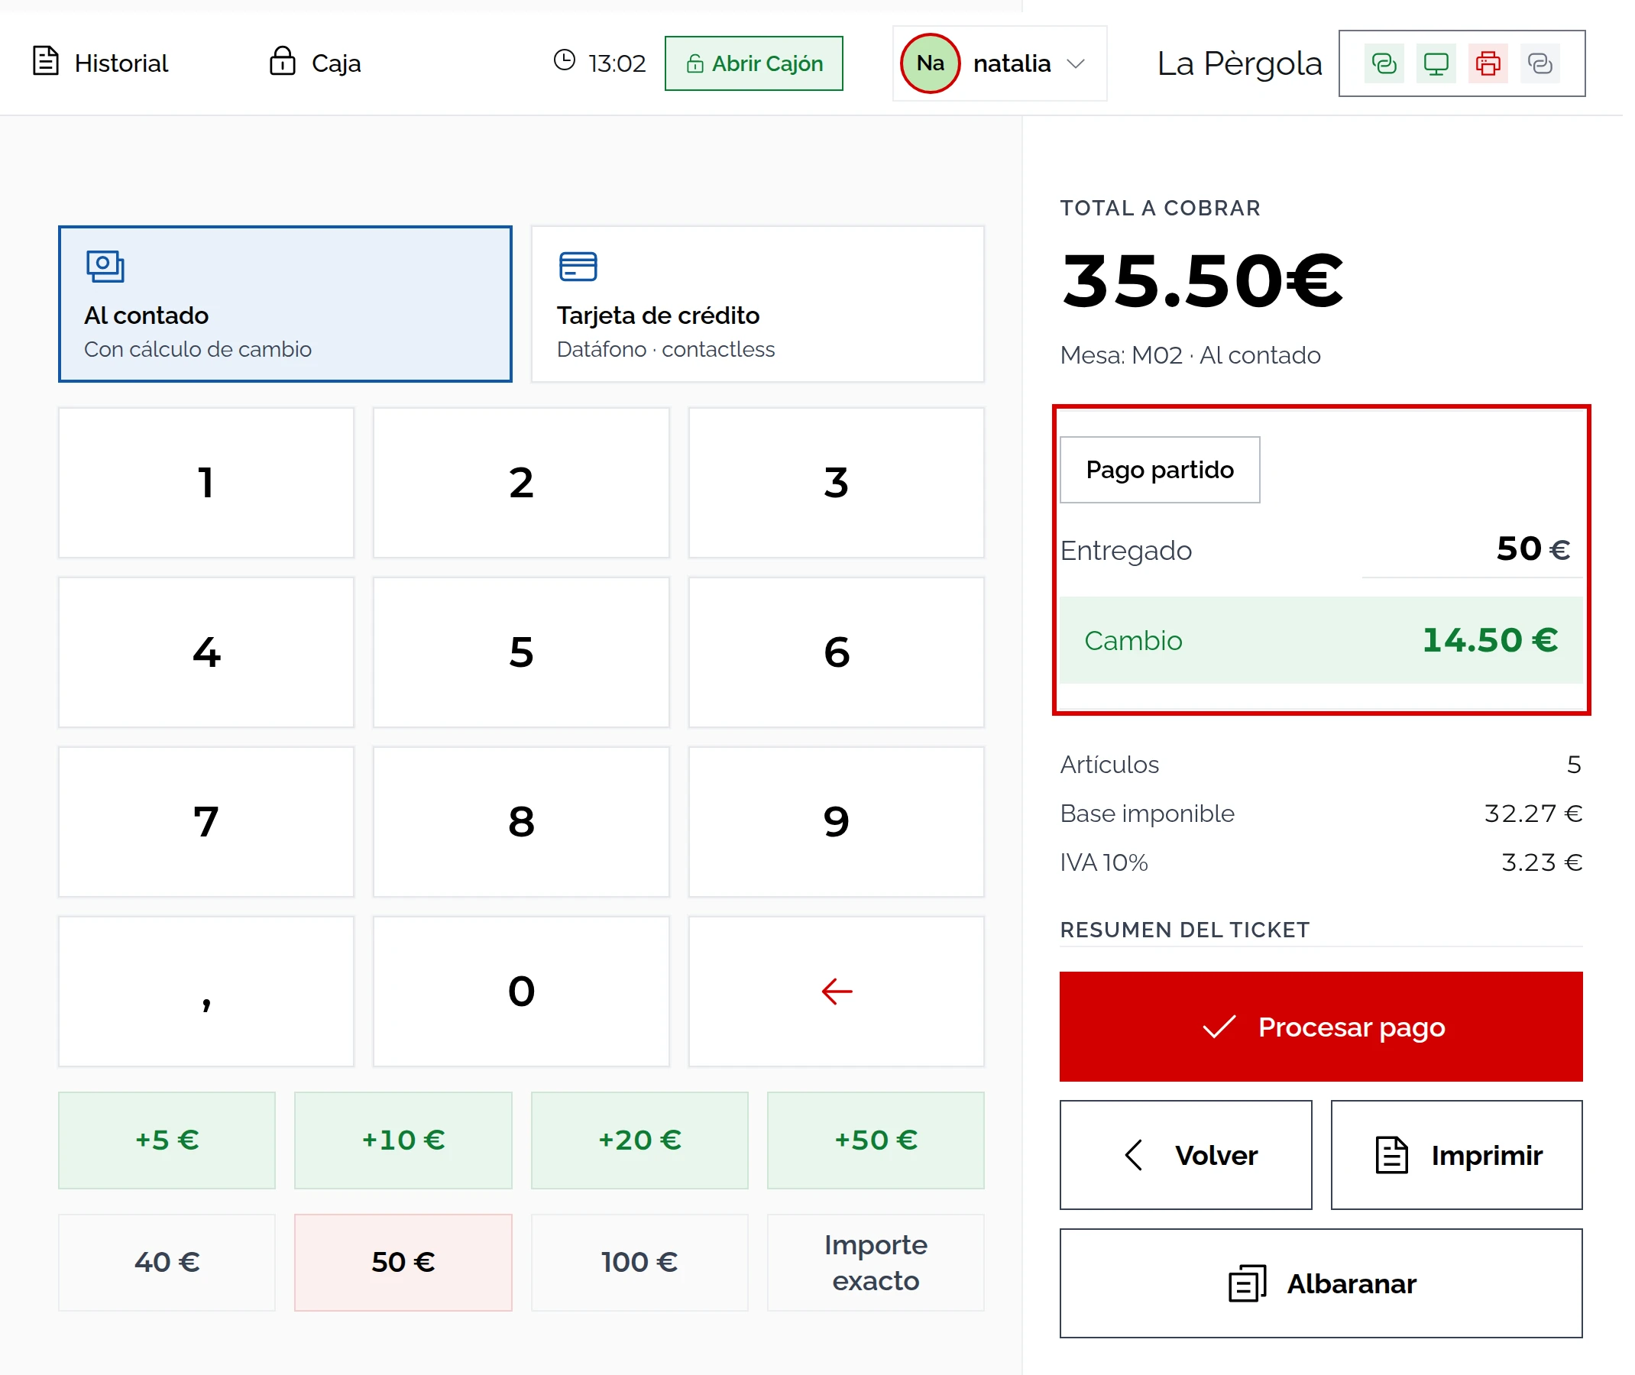The height and width of the screenshot is (1375, 1635).
Task: Select Al contado payment method
Action: (286, 304)
